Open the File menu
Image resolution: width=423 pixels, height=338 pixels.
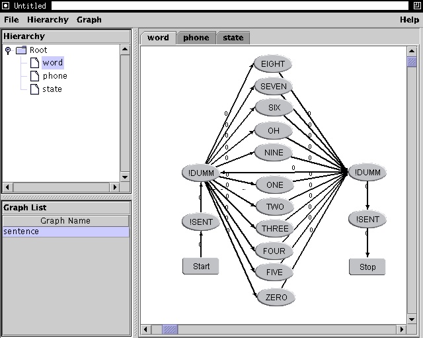11,20
